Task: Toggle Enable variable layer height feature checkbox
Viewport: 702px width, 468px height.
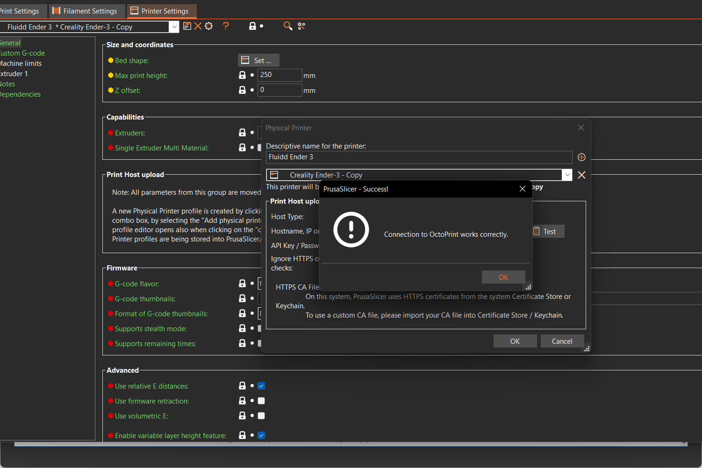Action: point(261,435)
